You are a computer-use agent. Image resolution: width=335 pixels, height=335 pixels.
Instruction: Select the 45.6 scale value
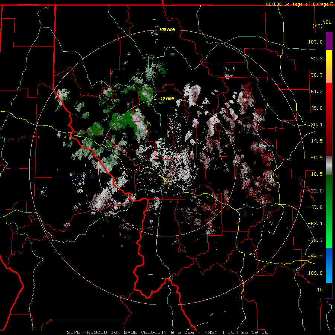point(317,108)
